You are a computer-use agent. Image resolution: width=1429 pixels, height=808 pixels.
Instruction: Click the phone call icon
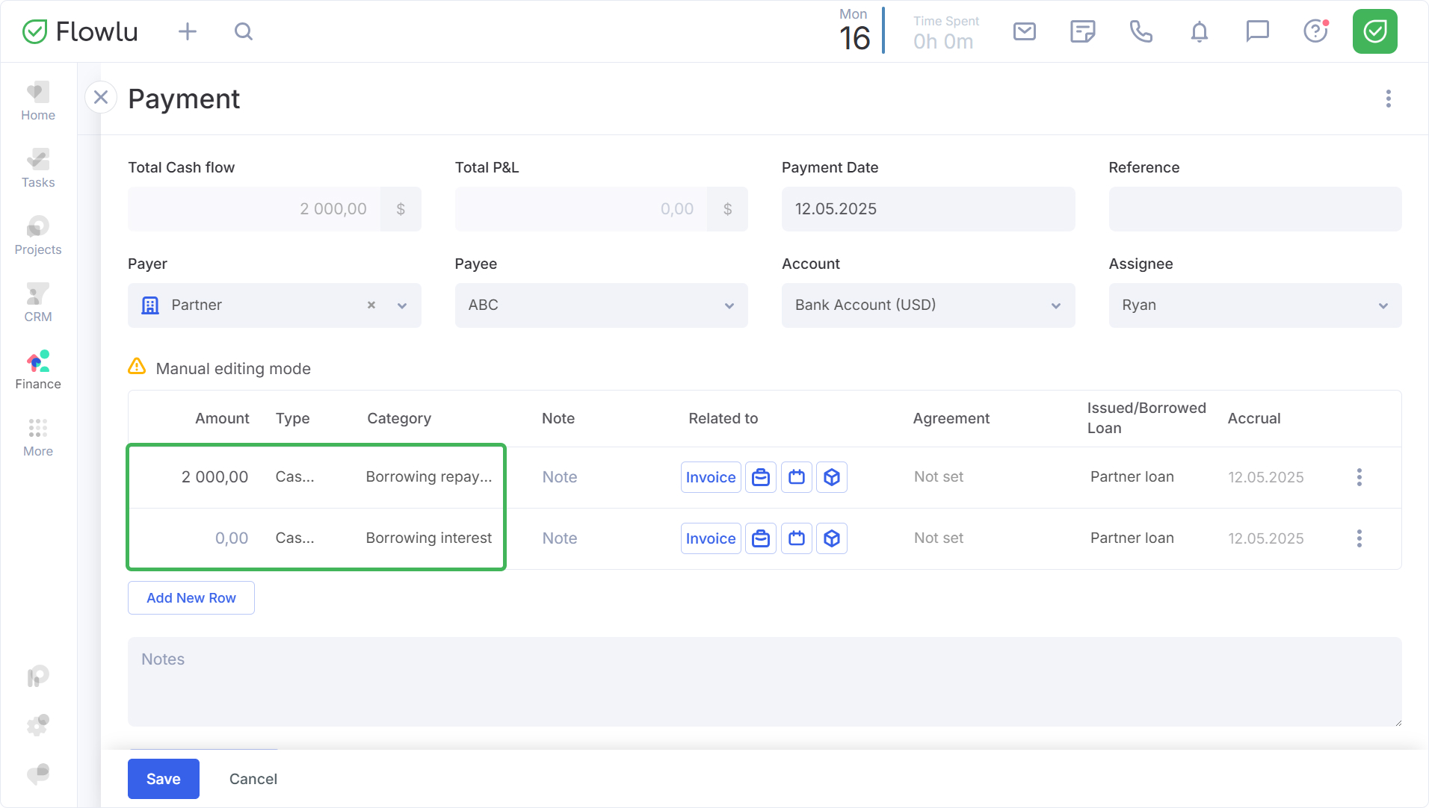[1141, 31]
